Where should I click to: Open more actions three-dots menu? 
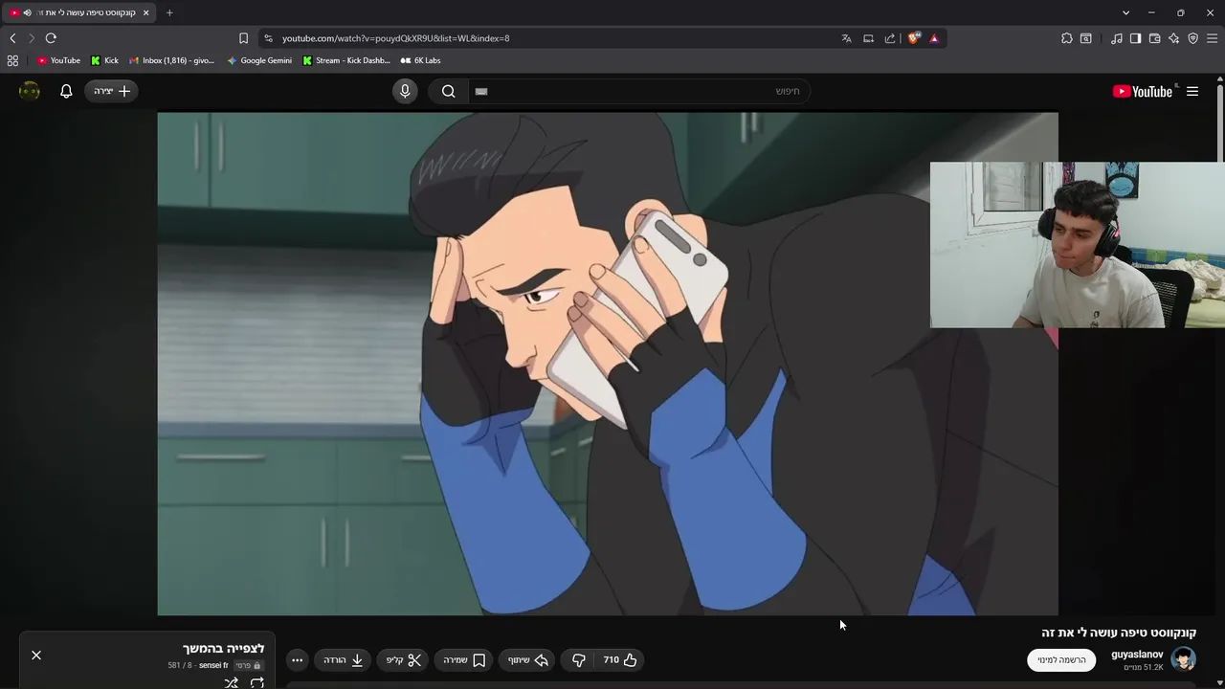click(x=297, y=660)
